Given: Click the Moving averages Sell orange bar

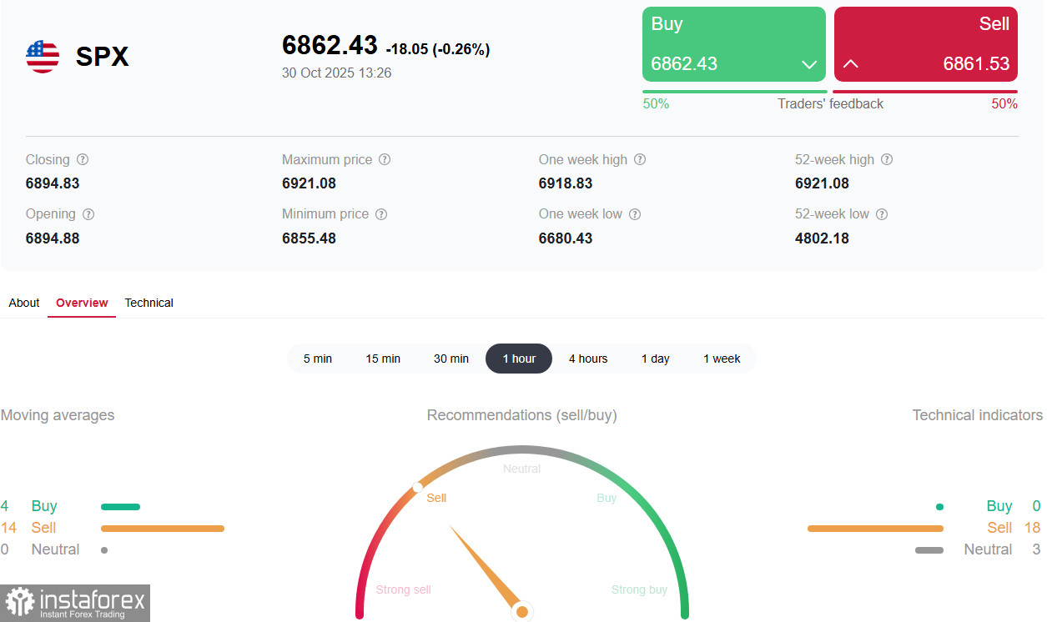Looking at the screenshot, I should tap(163, 528).
